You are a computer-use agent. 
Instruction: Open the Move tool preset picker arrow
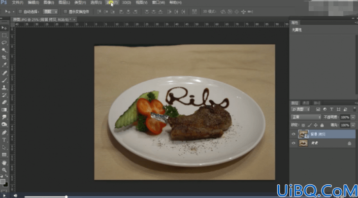point(13,12)
